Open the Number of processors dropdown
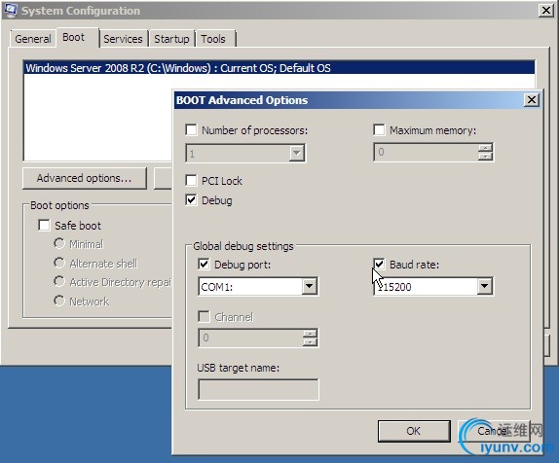 (297, 153)
